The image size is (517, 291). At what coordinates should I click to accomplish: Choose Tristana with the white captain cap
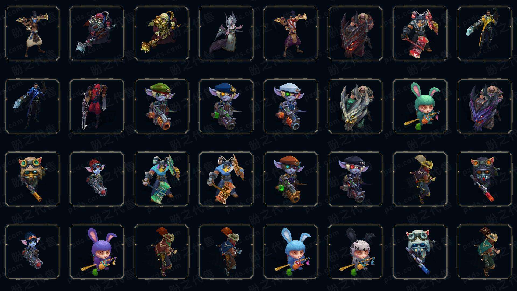tap(291, 106)
